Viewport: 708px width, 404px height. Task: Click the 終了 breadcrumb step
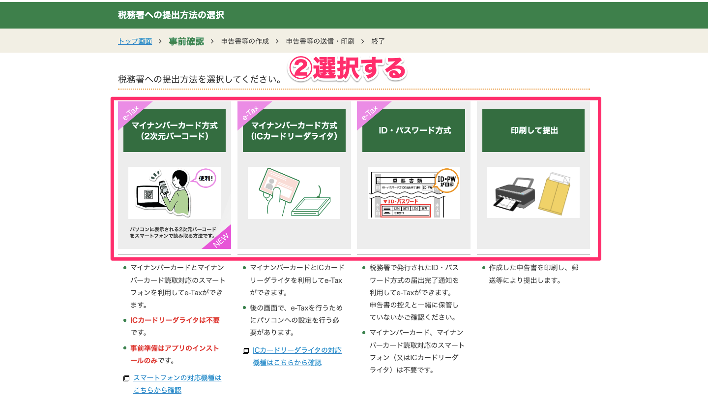pos(378,41)
